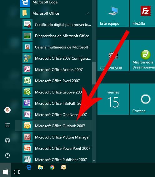155x177 pixels.
Task: Launch the PowerPoint 2007 icon
Action: tap(27, 148)
